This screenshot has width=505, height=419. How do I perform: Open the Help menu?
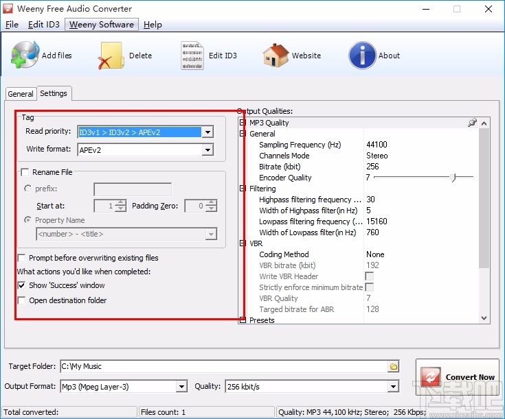[x=153, y=25]
